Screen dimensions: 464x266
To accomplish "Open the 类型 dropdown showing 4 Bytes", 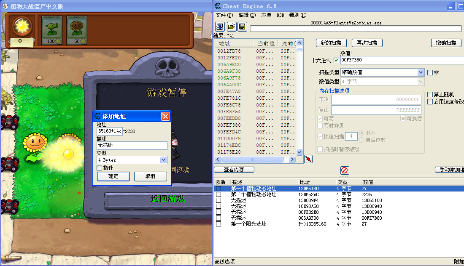I will pos(163,160).
